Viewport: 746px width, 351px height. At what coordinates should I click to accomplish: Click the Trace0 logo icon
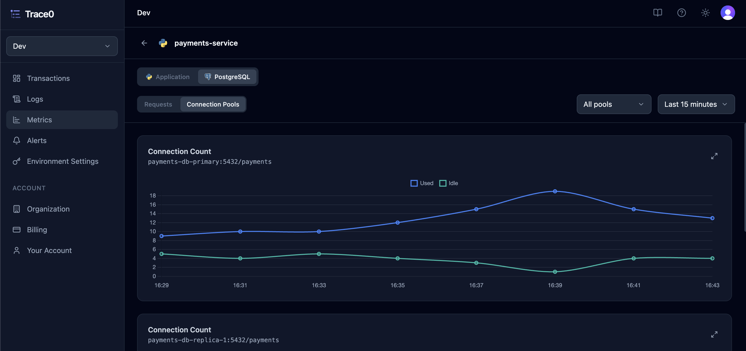(x=15, y=14)
